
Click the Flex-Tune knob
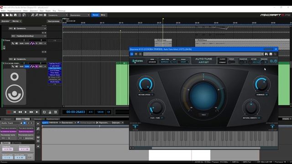[x=156, y=108]
